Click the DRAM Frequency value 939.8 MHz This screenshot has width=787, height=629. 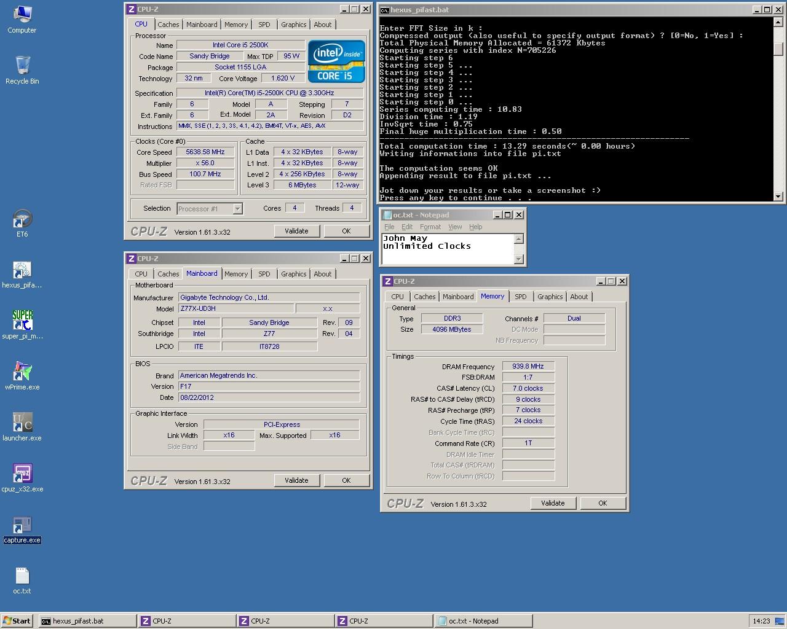pyautogui.click(x=528, y=366)
